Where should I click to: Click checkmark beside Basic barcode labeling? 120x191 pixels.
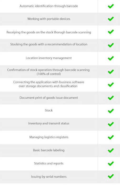coord(111,150)
